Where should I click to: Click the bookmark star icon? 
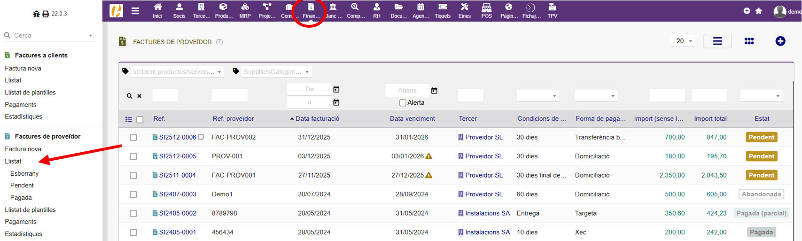click(x=759, y=11)
